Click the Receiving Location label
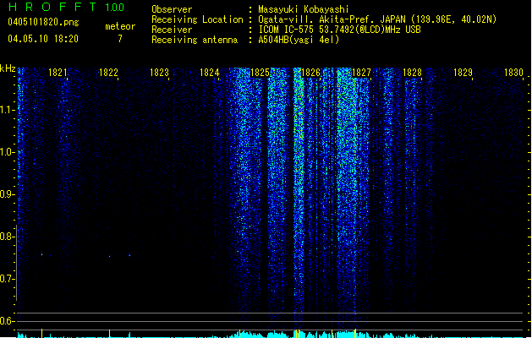The image size is (532, 338). pyautogui.click(x=197, y=19)
